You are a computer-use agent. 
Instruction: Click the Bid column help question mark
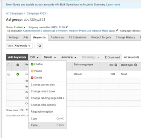[116, 65]
